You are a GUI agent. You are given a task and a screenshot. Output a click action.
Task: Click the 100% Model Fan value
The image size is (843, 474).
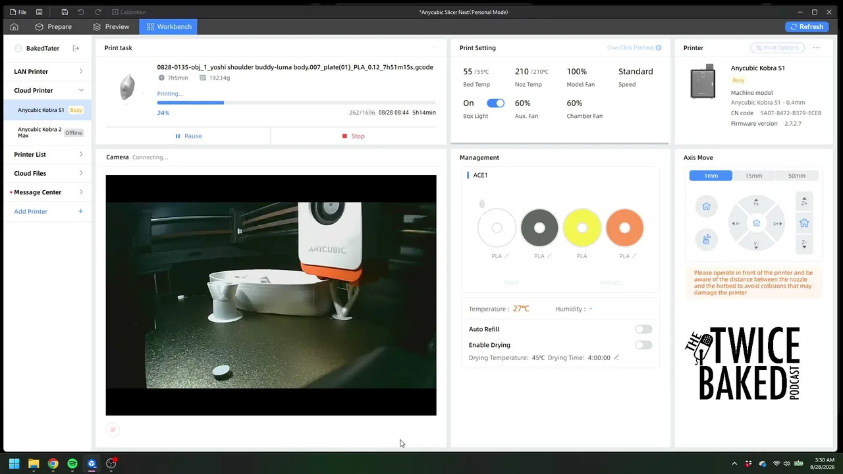click(x=576, y=71)
